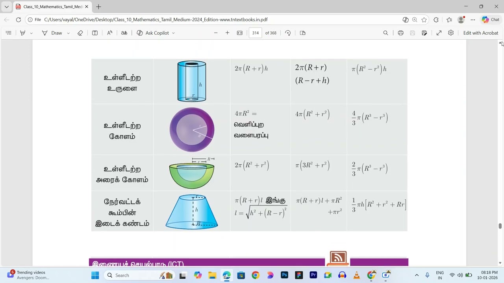Expand the Ask Copilot dropdown arrow

[x=173, y=33]
